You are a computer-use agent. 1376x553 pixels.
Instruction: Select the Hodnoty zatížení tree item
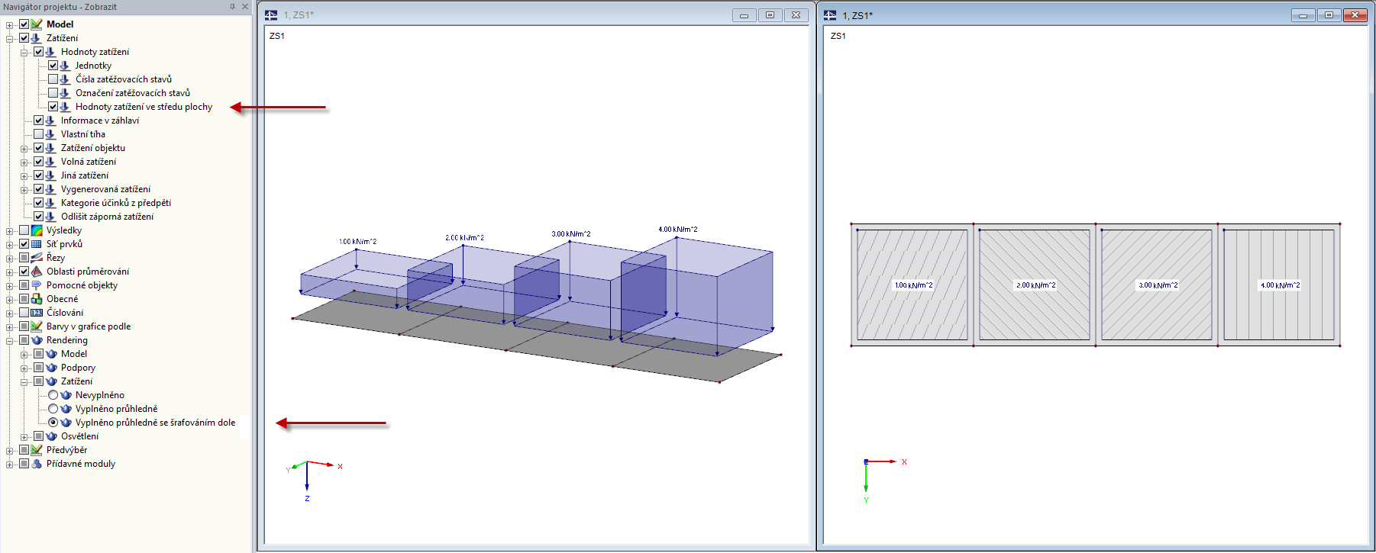coord(95,52)
